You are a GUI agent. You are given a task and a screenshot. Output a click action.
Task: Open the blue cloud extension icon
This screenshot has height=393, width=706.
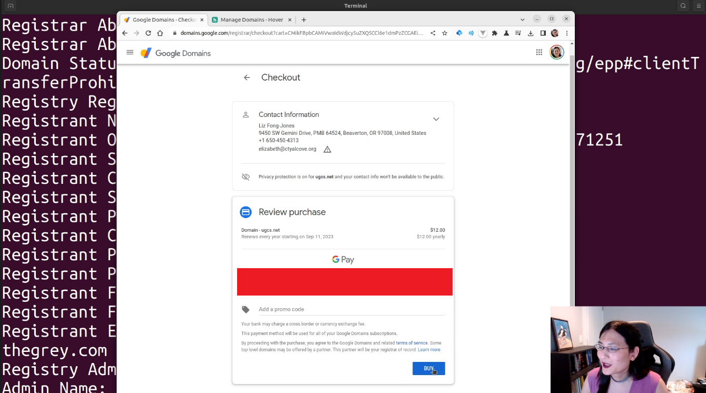pos(459,33)
